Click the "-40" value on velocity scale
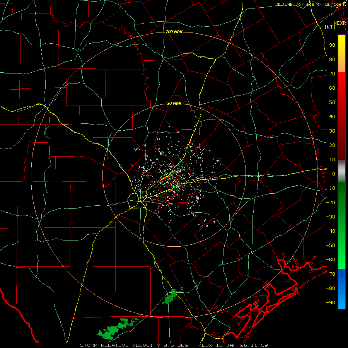The image size is (348, 348). tap(331, 231)
